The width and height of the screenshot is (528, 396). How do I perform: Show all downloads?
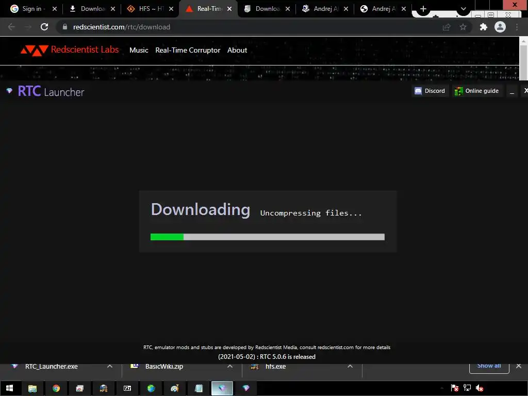pyautogui.click(x=489, y=367)
